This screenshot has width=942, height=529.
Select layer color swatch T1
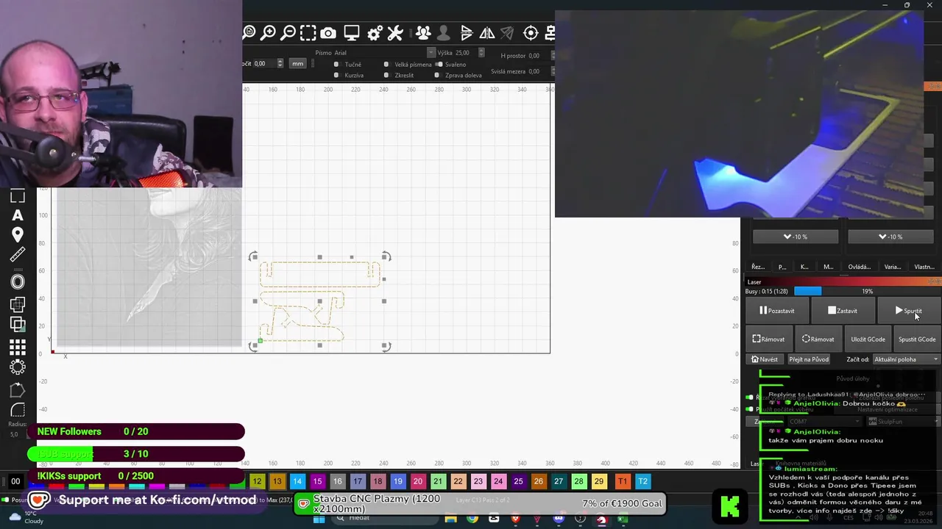pyautogui.click(x=623, y=481)
